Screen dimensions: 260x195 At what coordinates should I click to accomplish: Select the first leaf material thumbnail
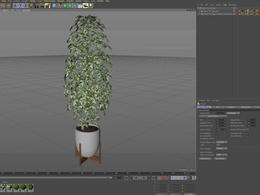[3, 187]
